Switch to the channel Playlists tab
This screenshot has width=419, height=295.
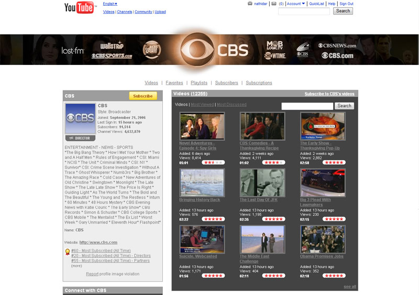tap(199, 83)
